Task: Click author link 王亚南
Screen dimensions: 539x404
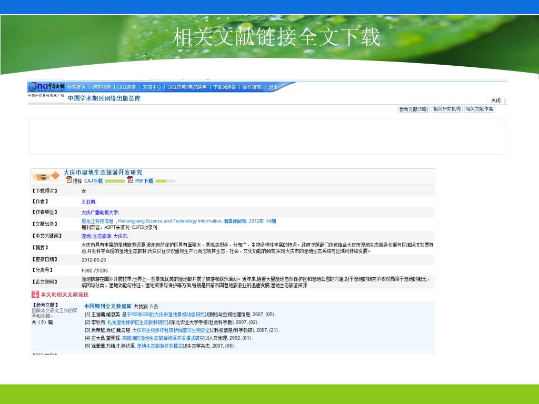Action: tap(88, 202)
